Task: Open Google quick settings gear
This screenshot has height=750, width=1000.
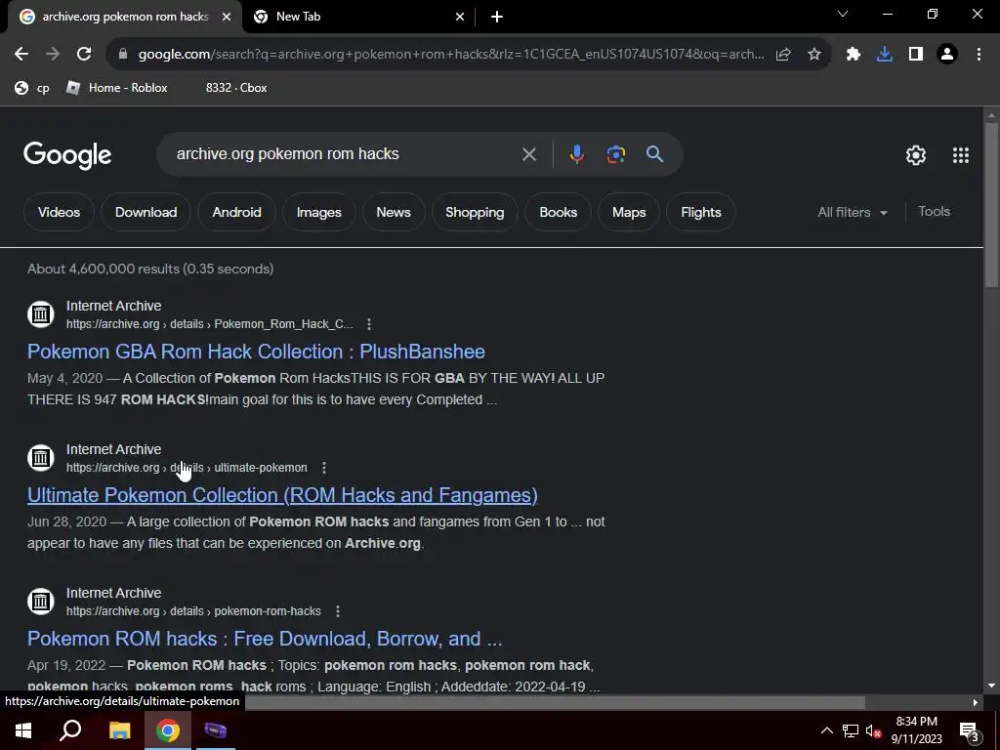Action: (x=916, y=155)
